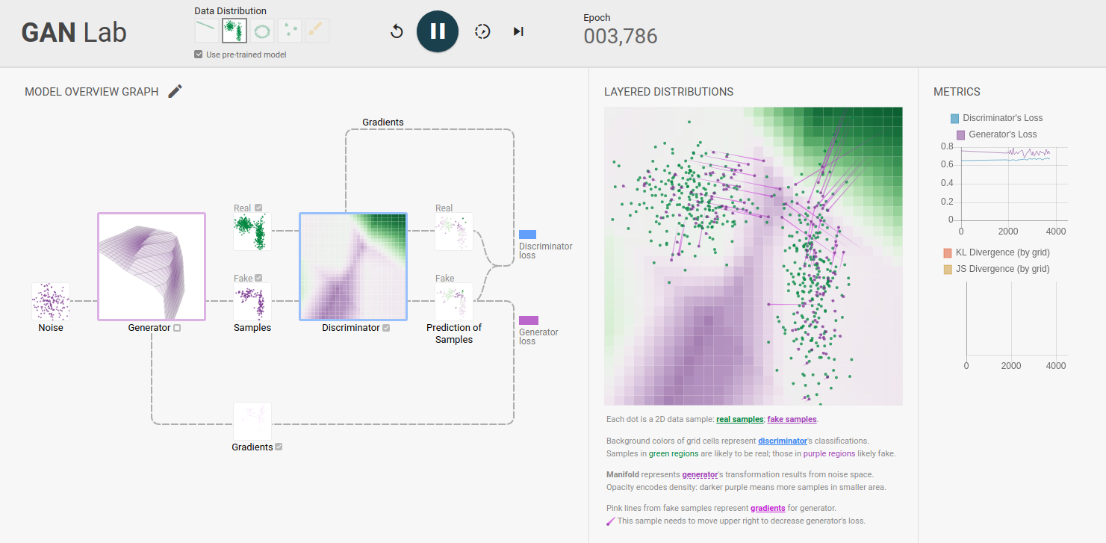1106x543 pixels.
Task: Click JS Divergence (by grid) legend
Action: [996, 269]
